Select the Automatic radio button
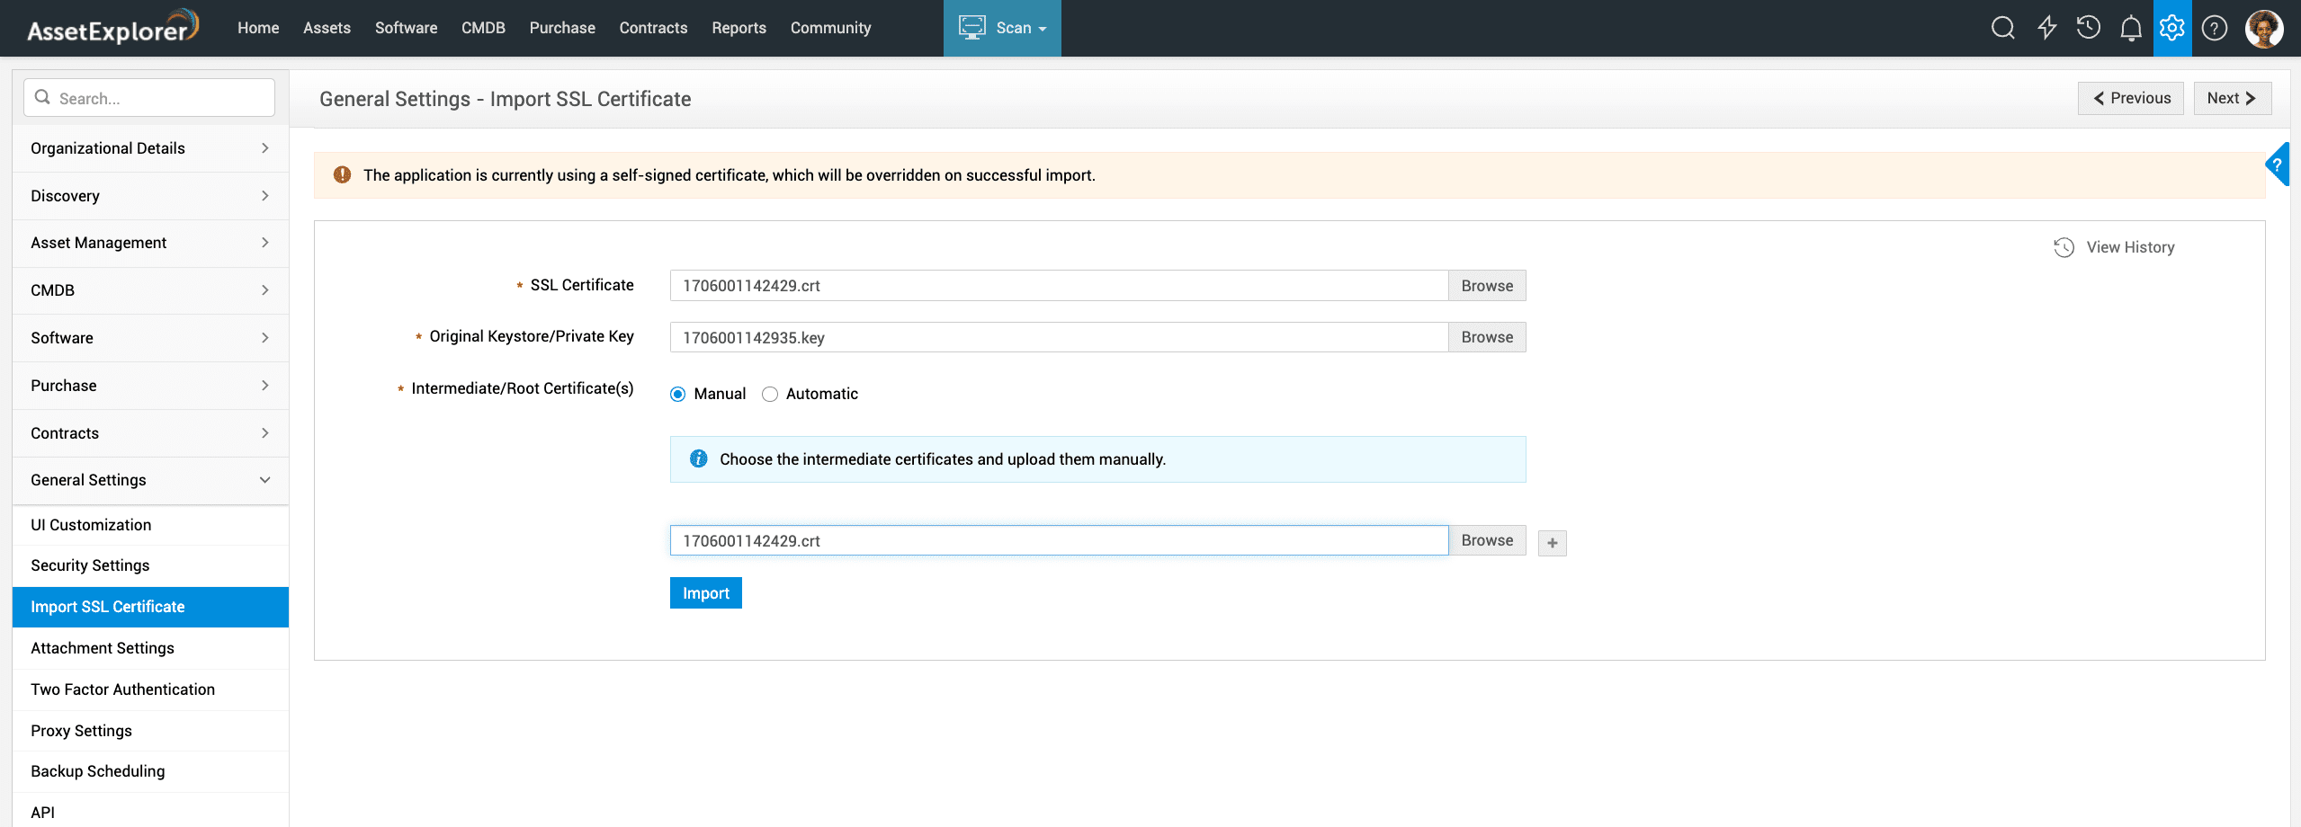 click(x=770, y=395)
